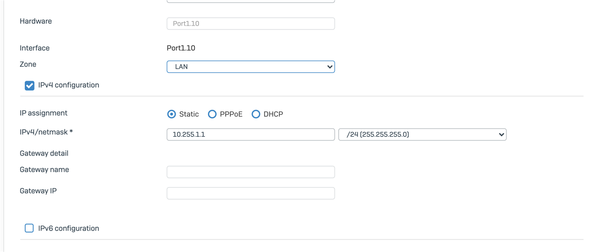Screen dimensions: 598x252
Task: Switch IP assignment to DHCP
Action: click(256, 114)
